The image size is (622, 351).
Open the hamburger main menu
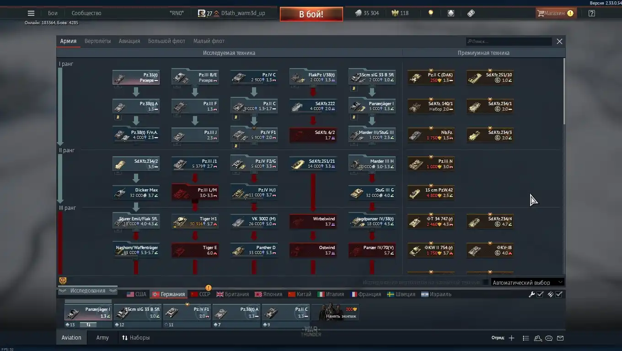click(31, 13)
